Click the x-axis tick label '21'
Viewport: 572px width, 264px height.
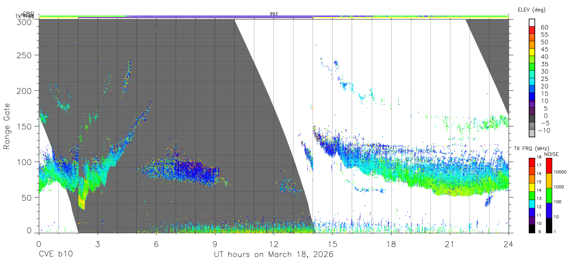[x=450, y=244]
